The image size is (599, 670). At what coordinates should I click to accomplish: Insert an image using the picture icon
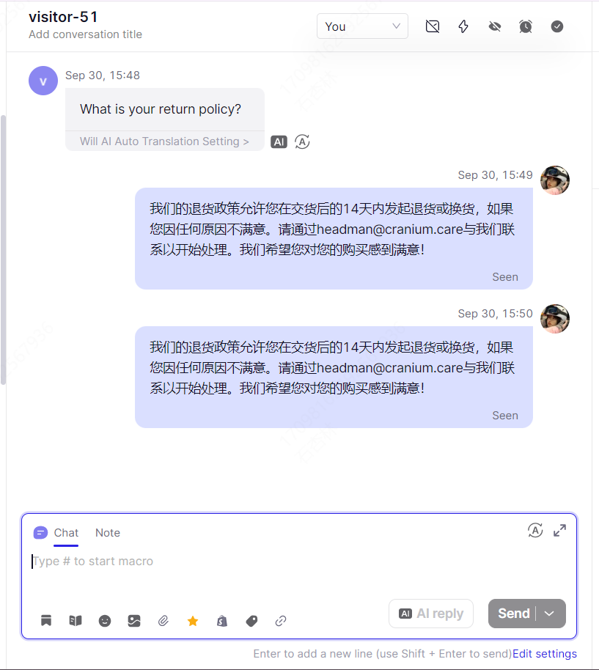coord(134,621)
